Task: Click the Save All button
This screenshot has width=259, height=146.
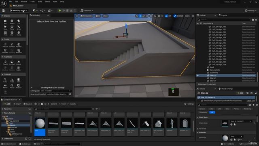Action: [x=28, y=104]
